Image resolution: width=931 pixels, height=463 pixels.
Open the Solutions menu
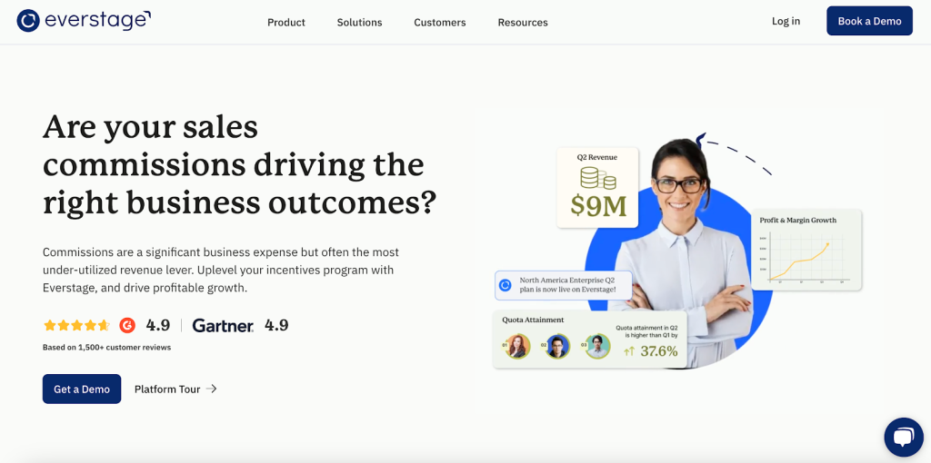tap(359, 22)
